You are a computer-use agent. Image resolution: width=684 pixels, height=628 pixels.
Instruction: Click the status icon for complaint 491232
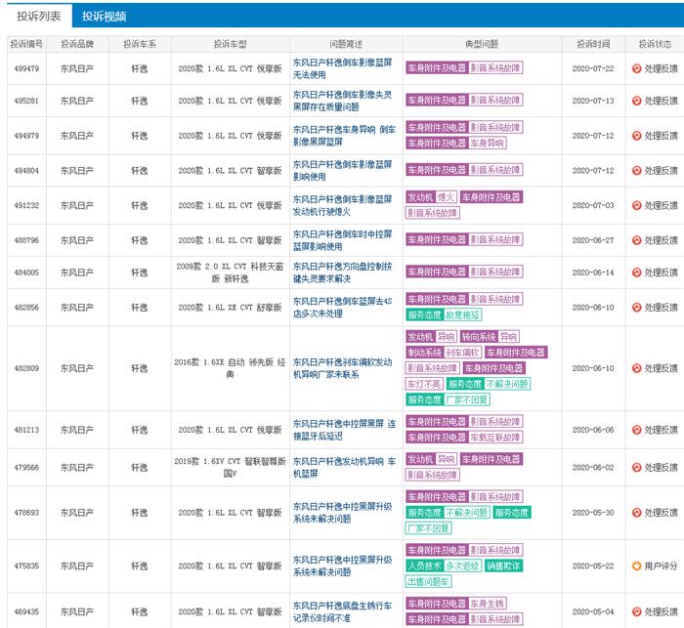tap(636, 205)
